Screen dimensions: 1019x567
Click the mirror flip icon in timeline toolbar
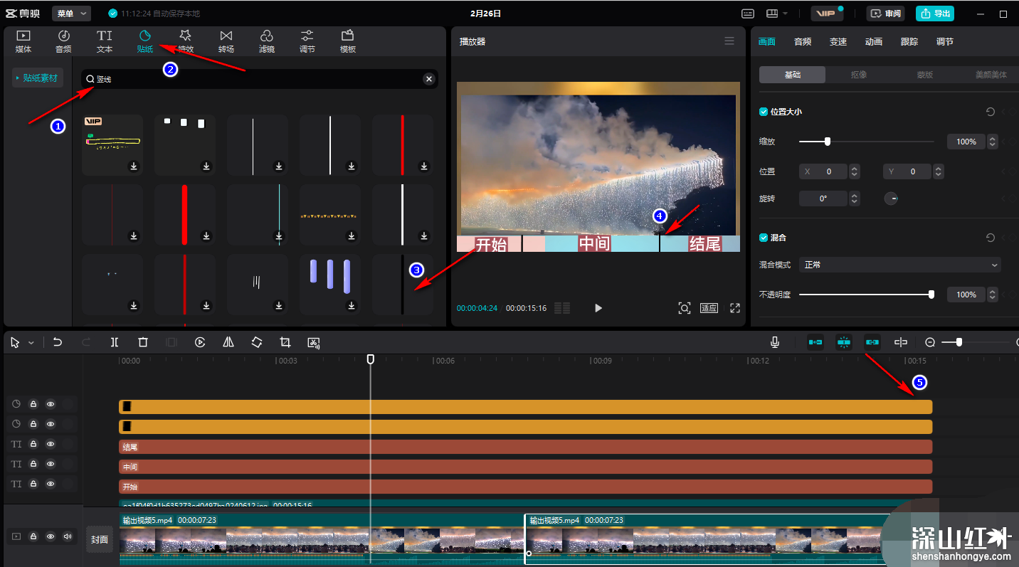pyautogui.click(x=228, y=342)
